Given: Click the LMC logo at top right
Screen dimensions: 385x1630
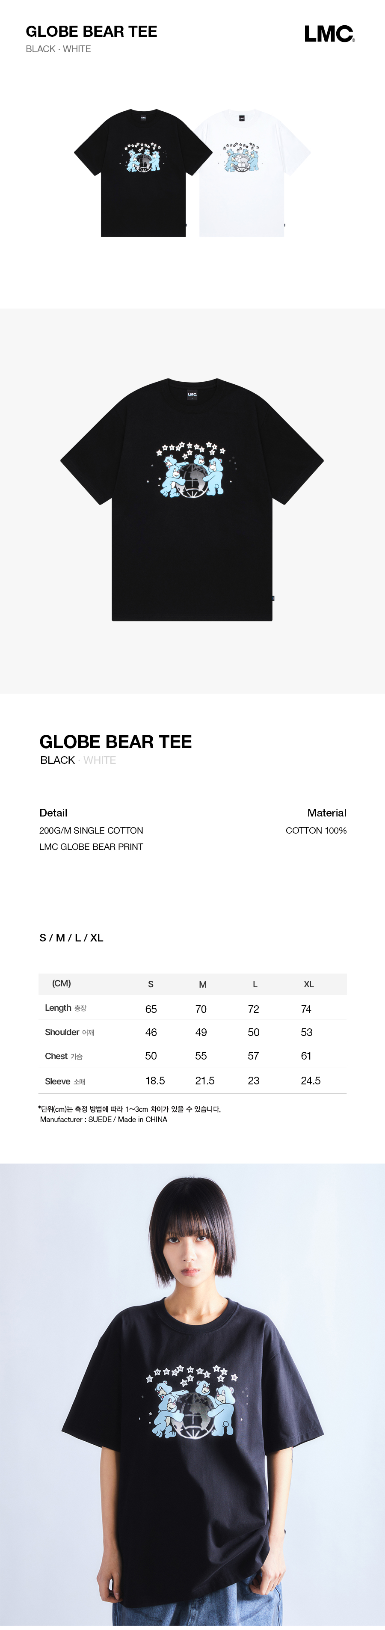Looking at the screenshot, I should click(329, 34).
